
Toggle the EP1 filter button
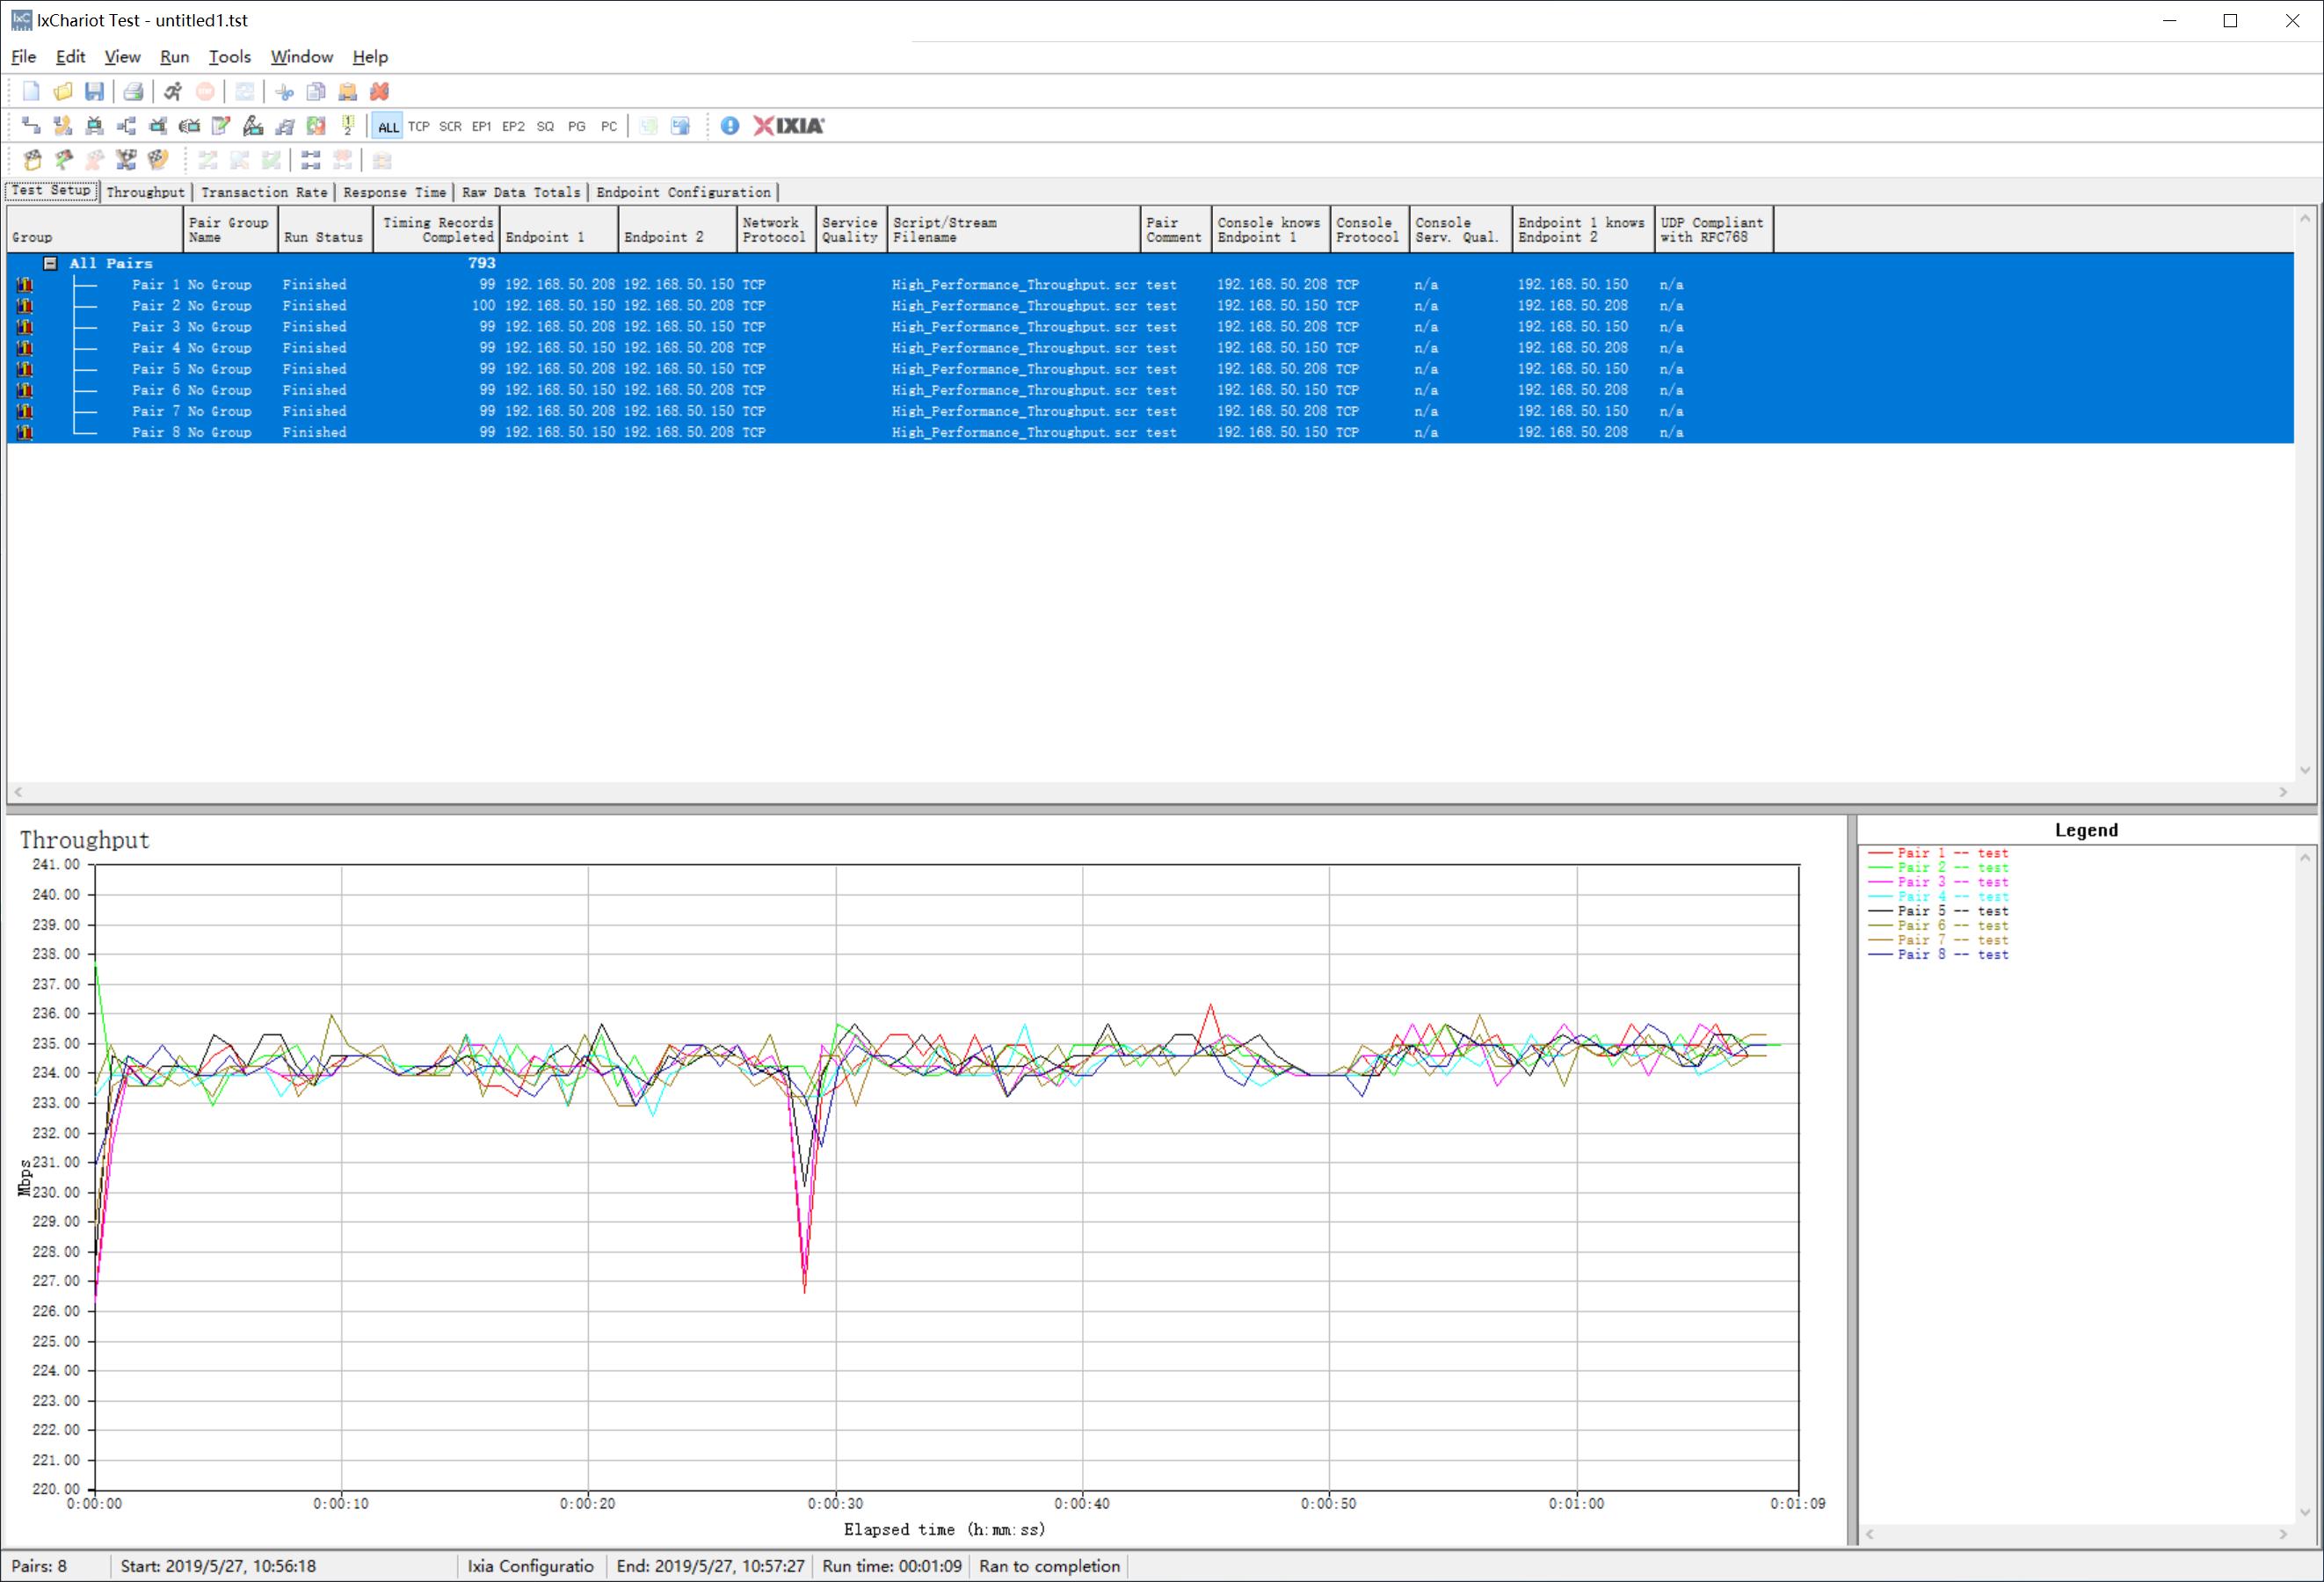coord(481,127)
